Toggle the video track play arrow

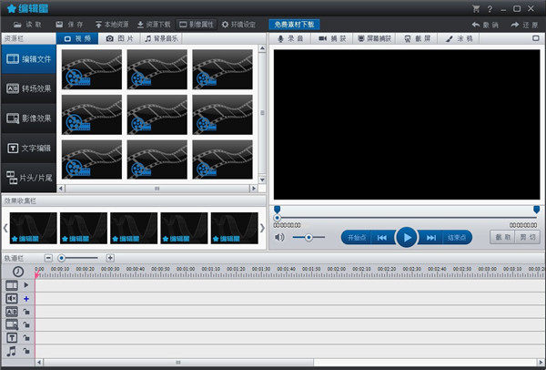point(26,285)
